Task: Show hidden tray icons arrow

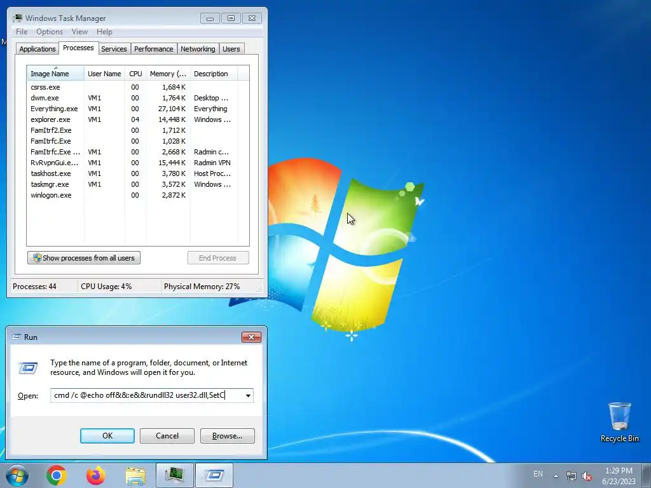Action: click(556, 476)
